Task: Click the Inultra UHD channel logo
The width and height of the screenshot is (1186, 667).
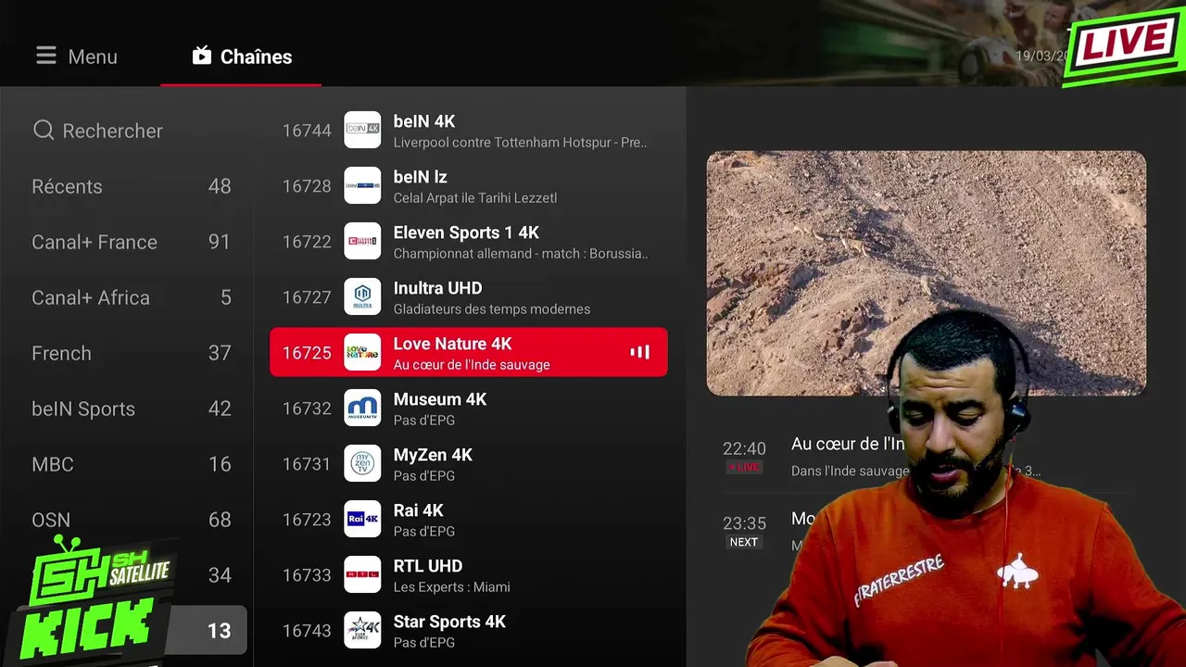Action: 362,296
